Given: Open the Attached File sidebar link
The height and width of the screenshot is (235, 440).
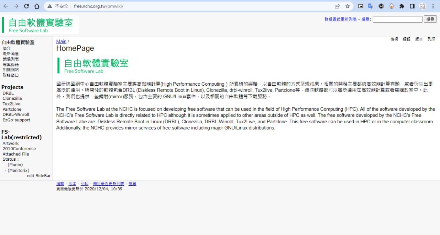Looking at the screenshot, I should 16,154.
